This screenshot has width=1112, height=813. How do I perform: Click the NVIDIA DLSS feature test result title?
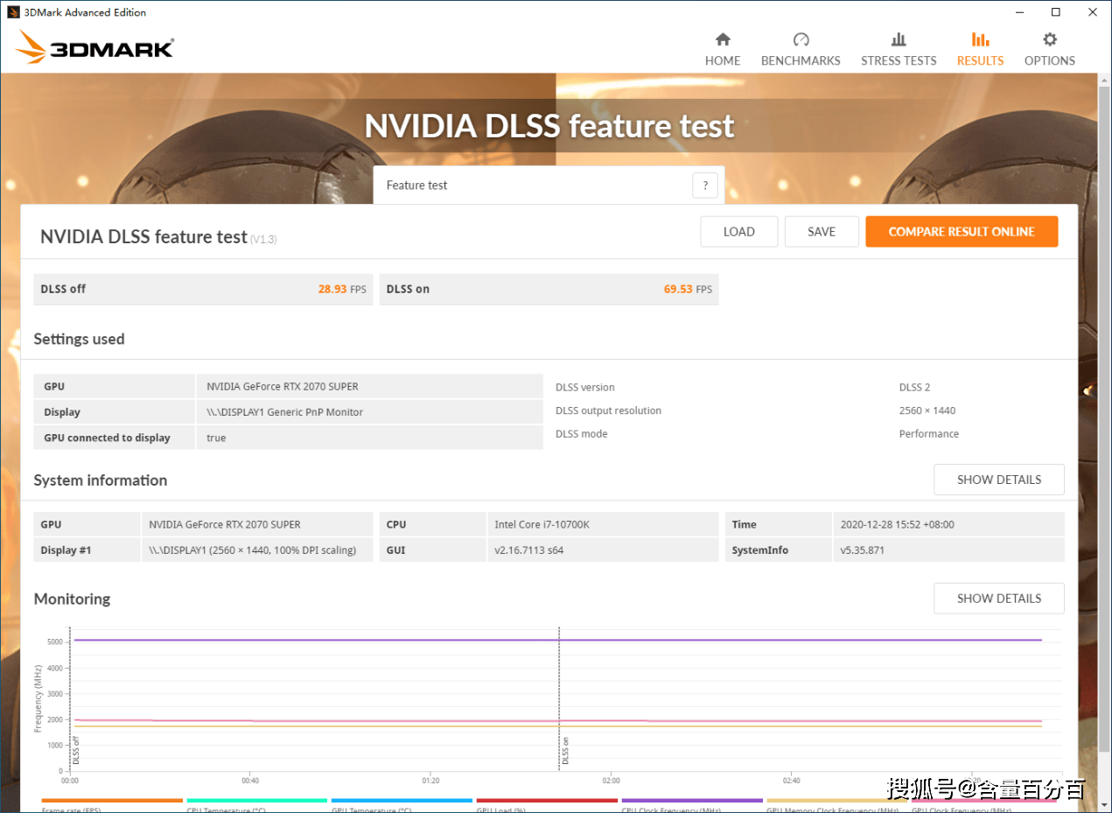click(x=143, y=237)
